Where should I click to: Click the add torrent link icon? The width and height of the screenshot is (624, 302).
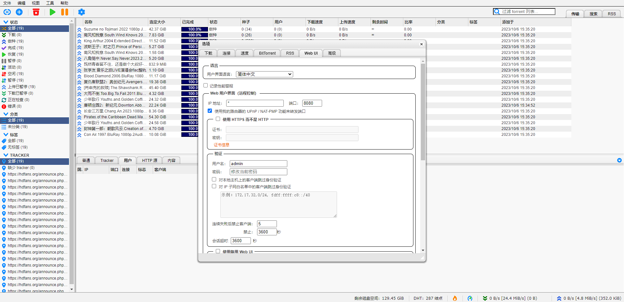[x=7, y=12]
